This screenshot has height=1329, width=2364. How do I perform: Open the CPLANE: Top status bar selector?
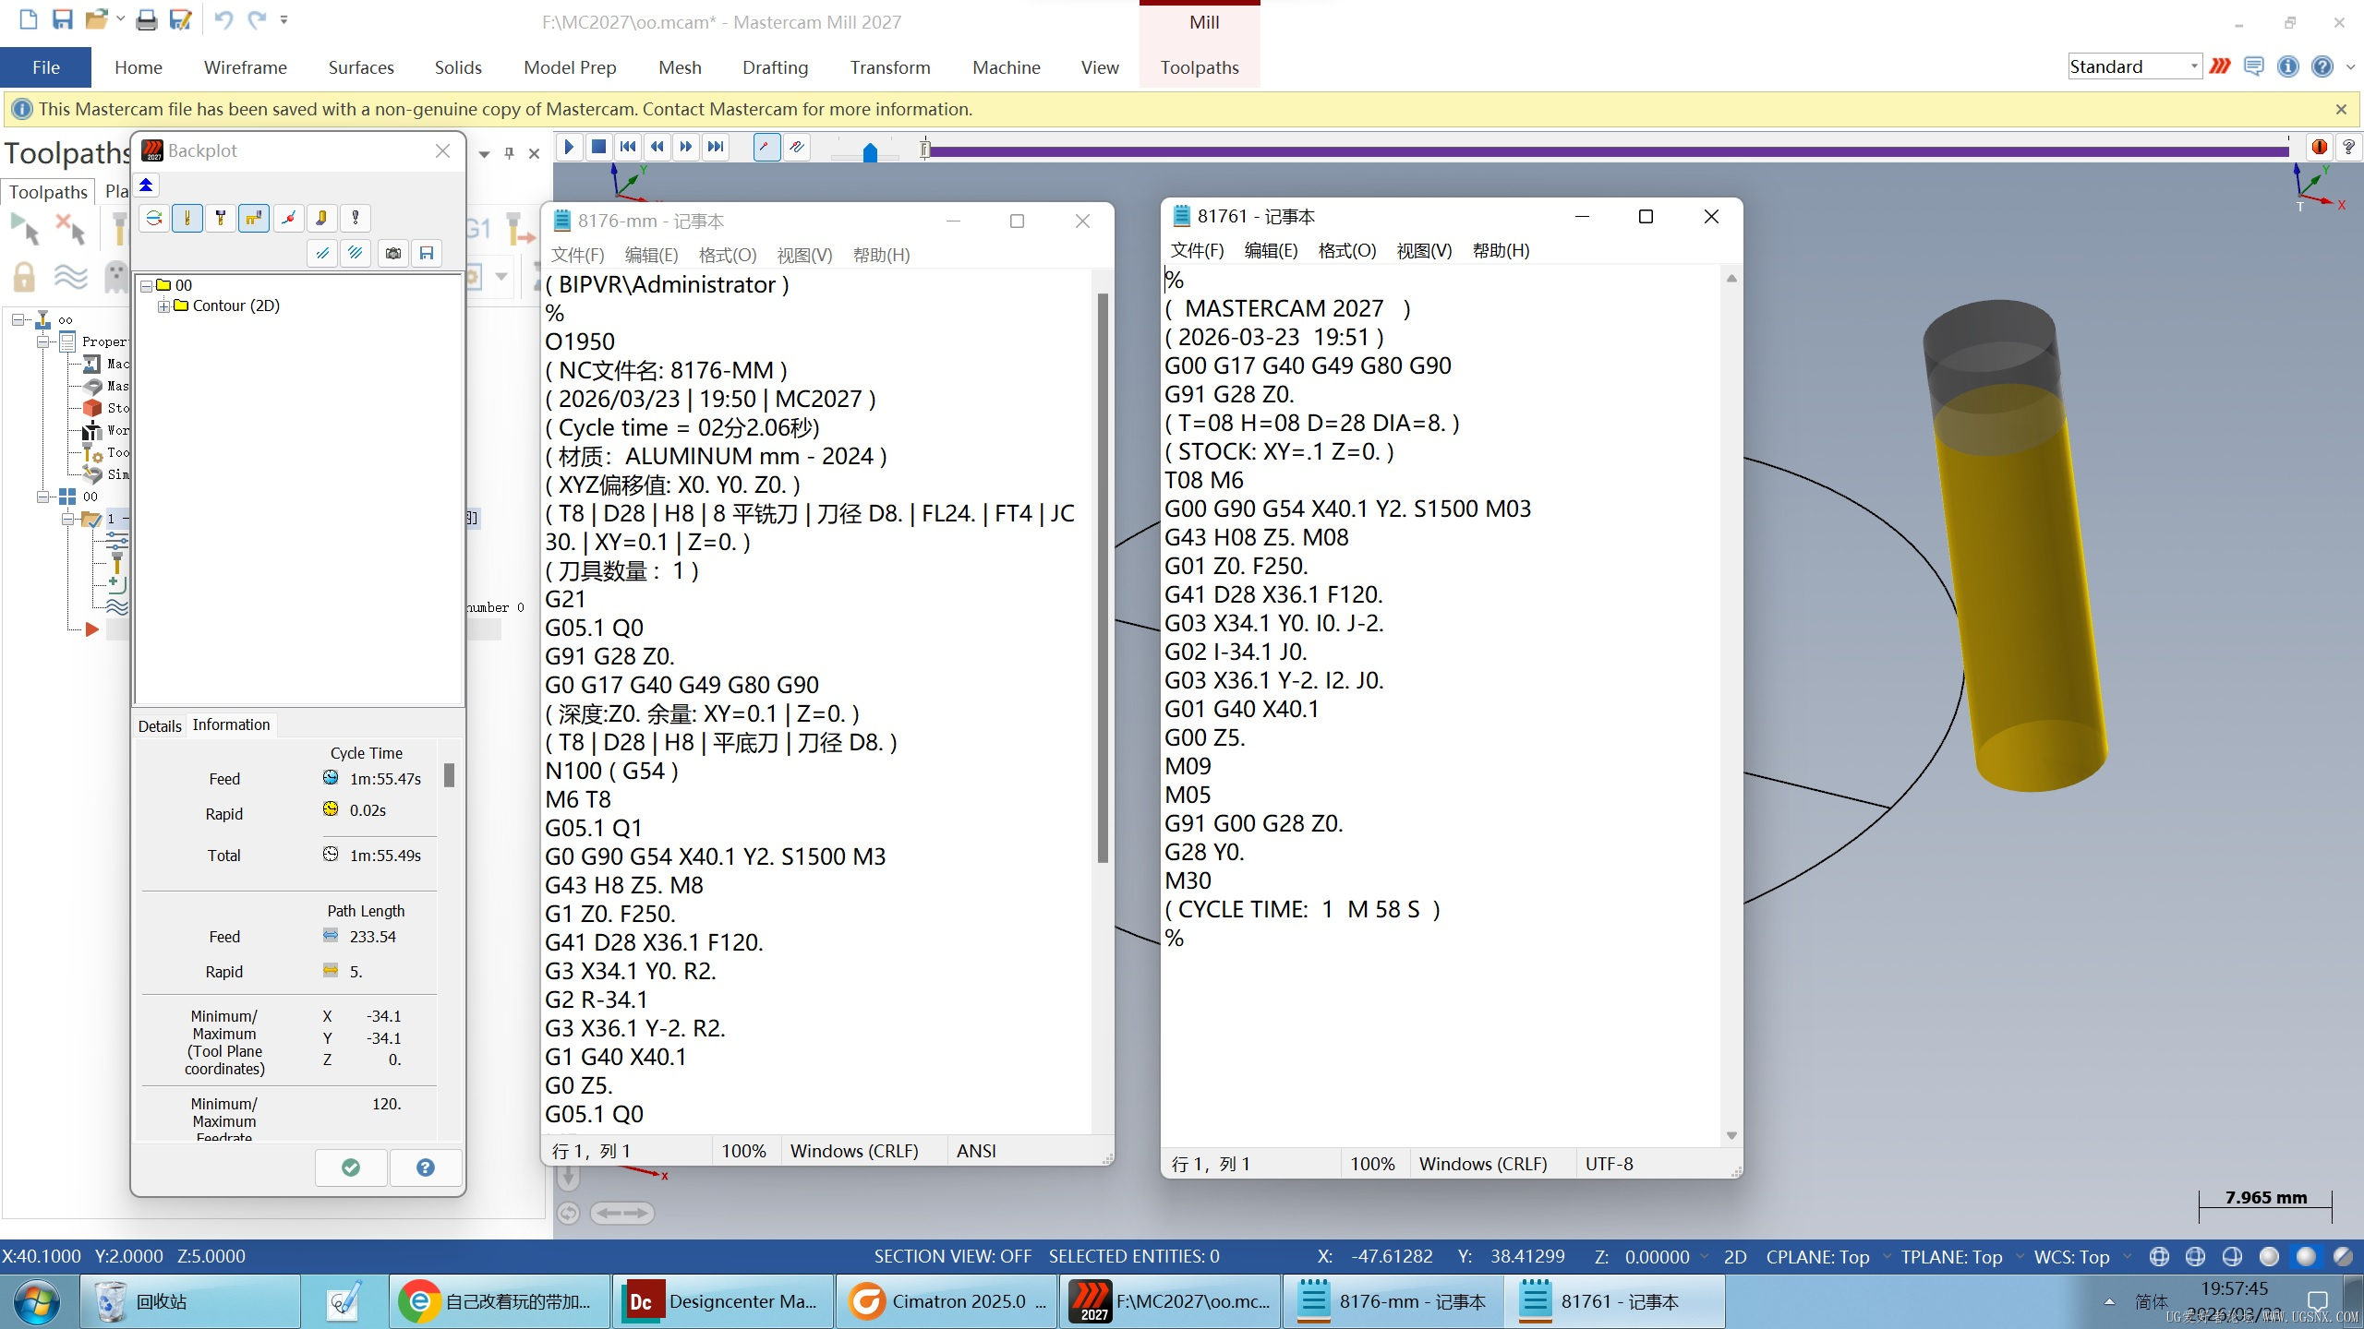point(1817,1257)
